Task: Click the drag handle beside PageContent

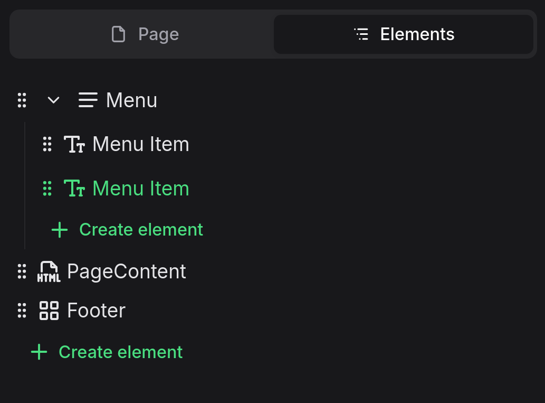Action: pos(22,271)
